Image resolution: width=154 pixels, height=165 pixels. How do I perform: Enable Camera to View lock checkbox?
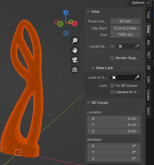coord(112,92)
